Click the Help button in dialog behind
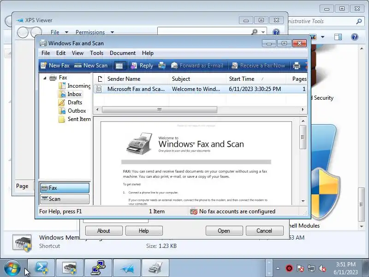The height and width of the screenshot is (277, 369). coord(144,230)
